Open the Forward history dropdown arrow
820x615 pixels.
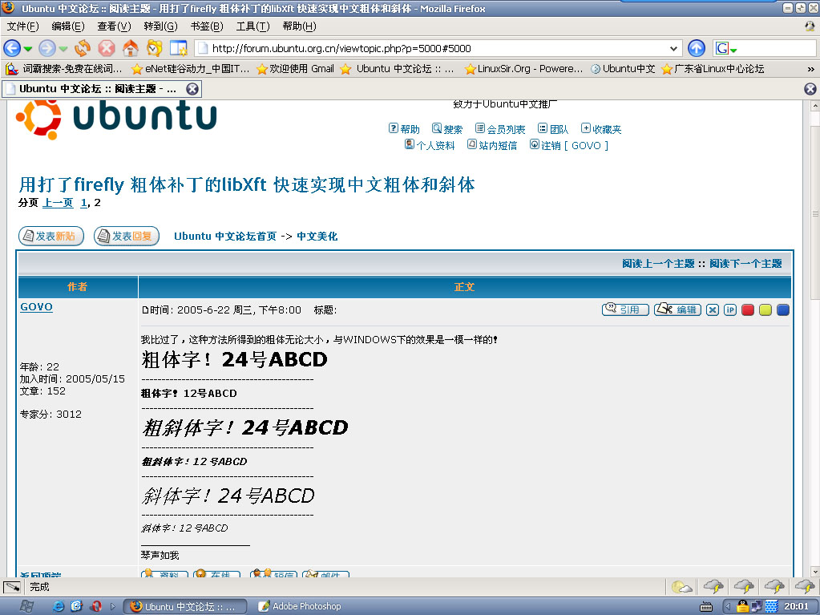63,49
